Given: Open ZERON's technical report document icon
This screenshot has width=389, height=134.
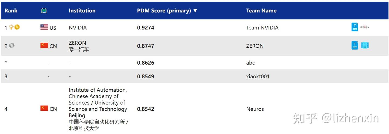Looking at the screenshot, I should click(354, 45).
